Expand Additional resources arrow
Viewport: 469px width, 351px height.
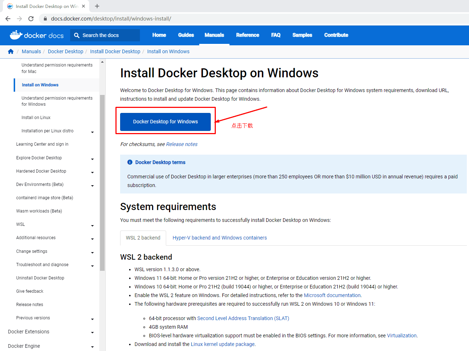click(x=92, y=239)
